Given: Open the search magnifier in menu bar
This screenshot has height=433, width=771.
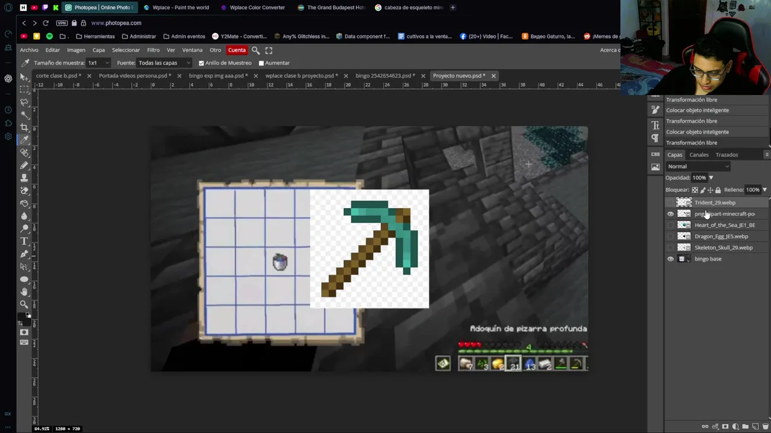Looking at the screenshot, I should click(256, 51).
